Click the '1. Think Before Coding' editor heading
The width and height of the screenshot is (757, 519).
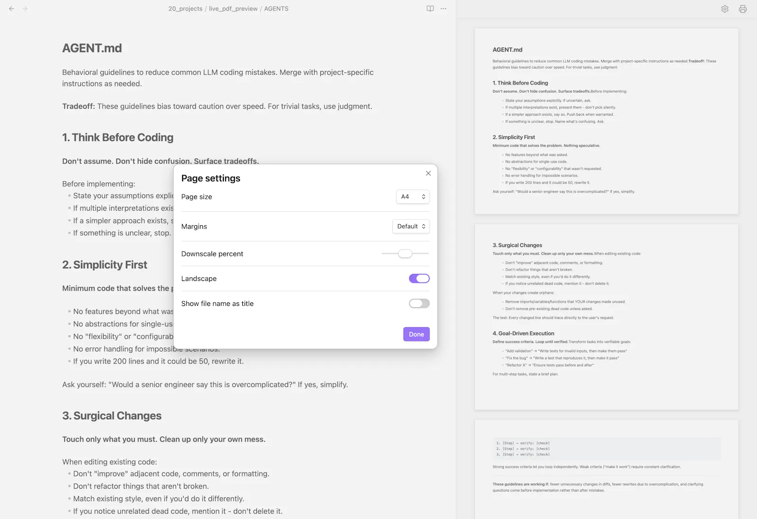118,137
